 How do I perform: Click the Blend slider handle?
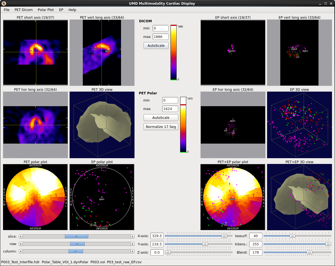pyautogui.click(x=309, y=252)
